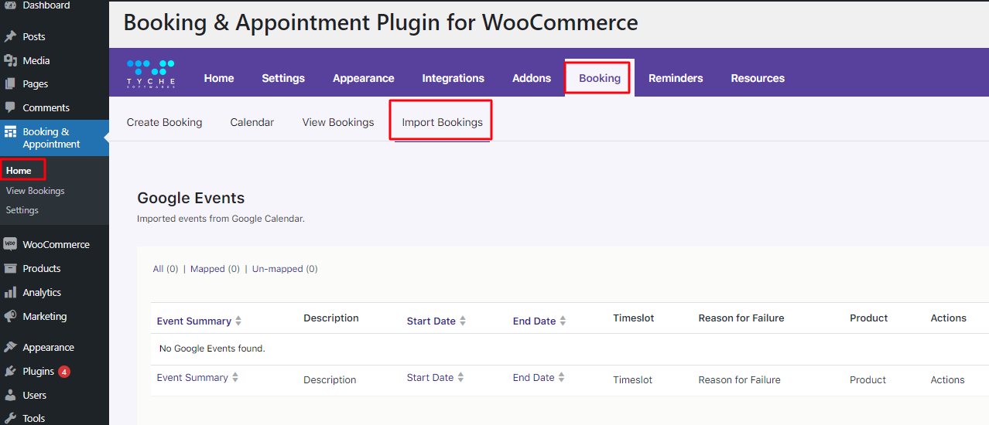Switch to the Integrations tab

[453, 78]
